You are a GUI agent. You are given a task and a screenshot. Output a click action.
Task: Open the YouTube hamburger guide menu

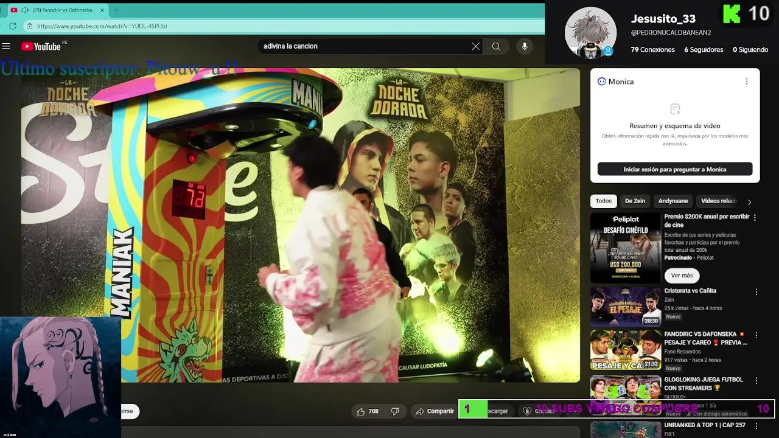(6, 46)
